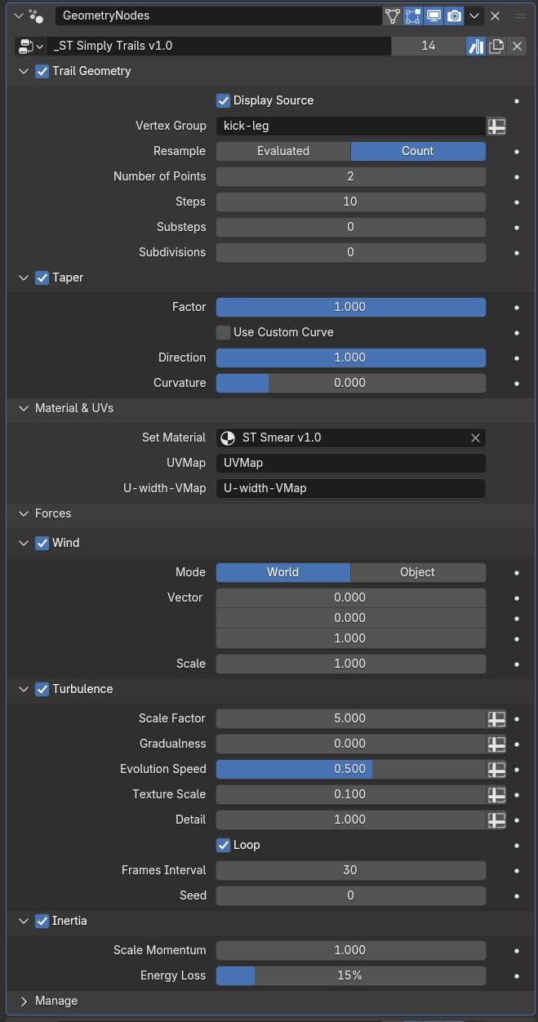The width and height of the screenshot is (538, 1022).
Task: Duplicate the node group with new-copy icon
Action: (496, 46)
